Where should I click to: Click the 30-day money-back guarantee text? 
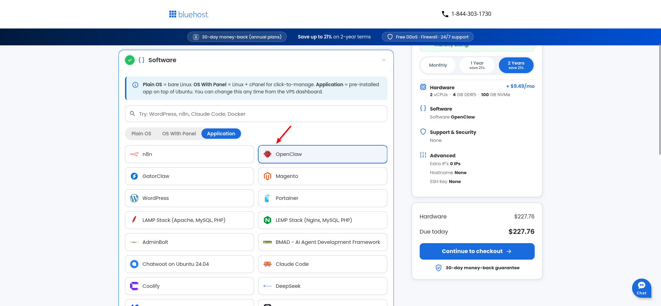pyautogui.click(x=483, y=268)
